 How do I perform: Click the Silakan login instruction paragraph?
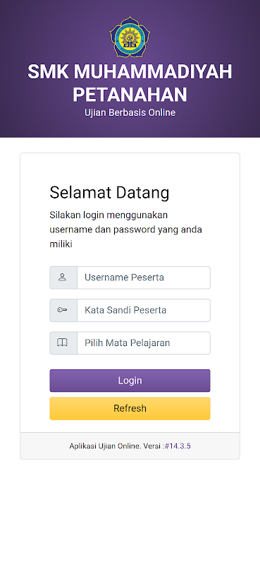click(x=126, y=230)
